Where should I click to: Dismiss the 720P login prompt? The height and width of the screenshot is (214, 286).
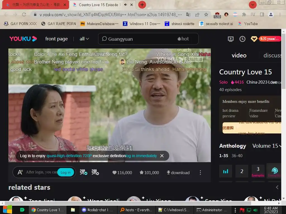tap(162, 156)
